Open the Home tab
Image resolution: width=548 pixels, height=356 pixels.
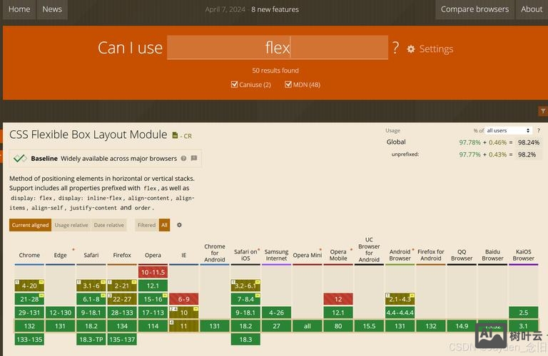tap(19, 9)
